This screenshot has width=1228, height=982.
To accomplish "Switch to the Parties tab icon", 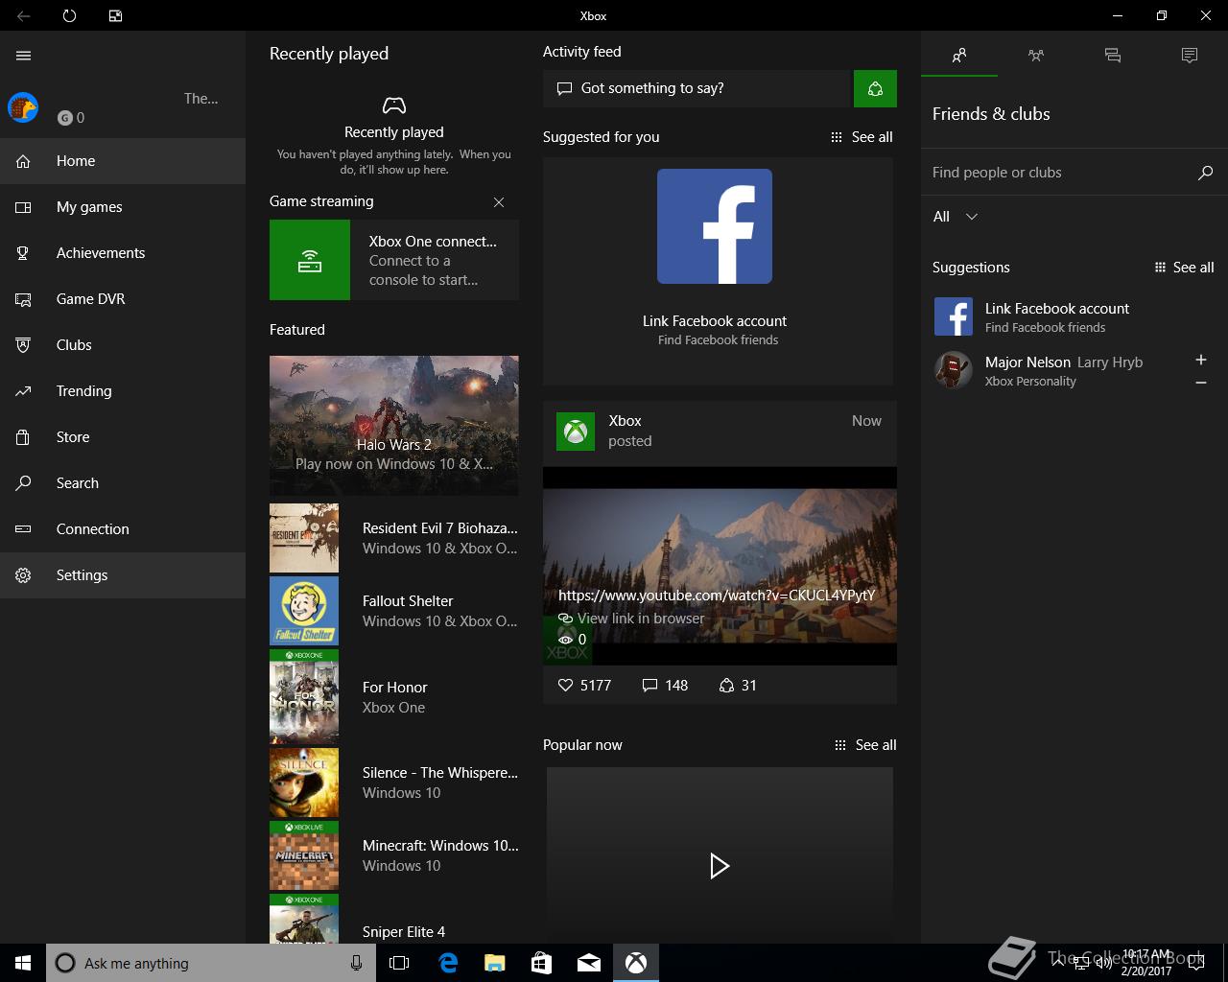I will pos(1036,56).
